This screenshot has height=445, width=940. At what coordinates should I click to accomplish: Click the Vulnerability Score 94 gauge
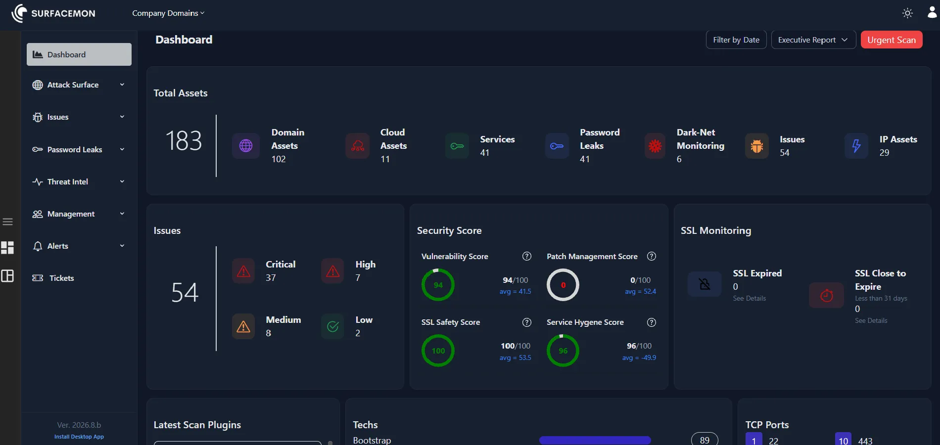(438, 285)
